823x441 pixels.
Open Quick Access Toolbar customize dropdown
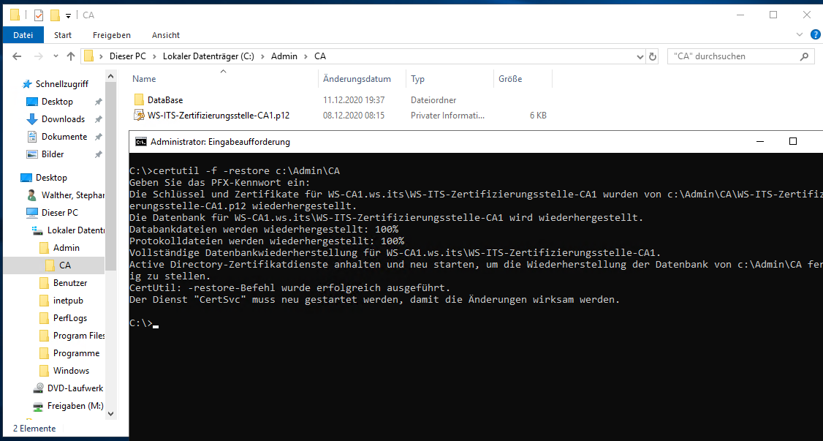point(68,16)
